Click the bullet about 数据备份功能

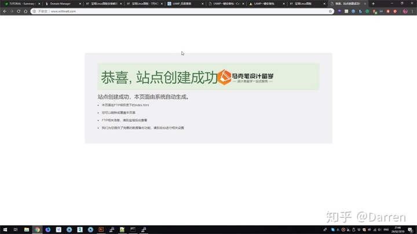click(x=143, y=128)
